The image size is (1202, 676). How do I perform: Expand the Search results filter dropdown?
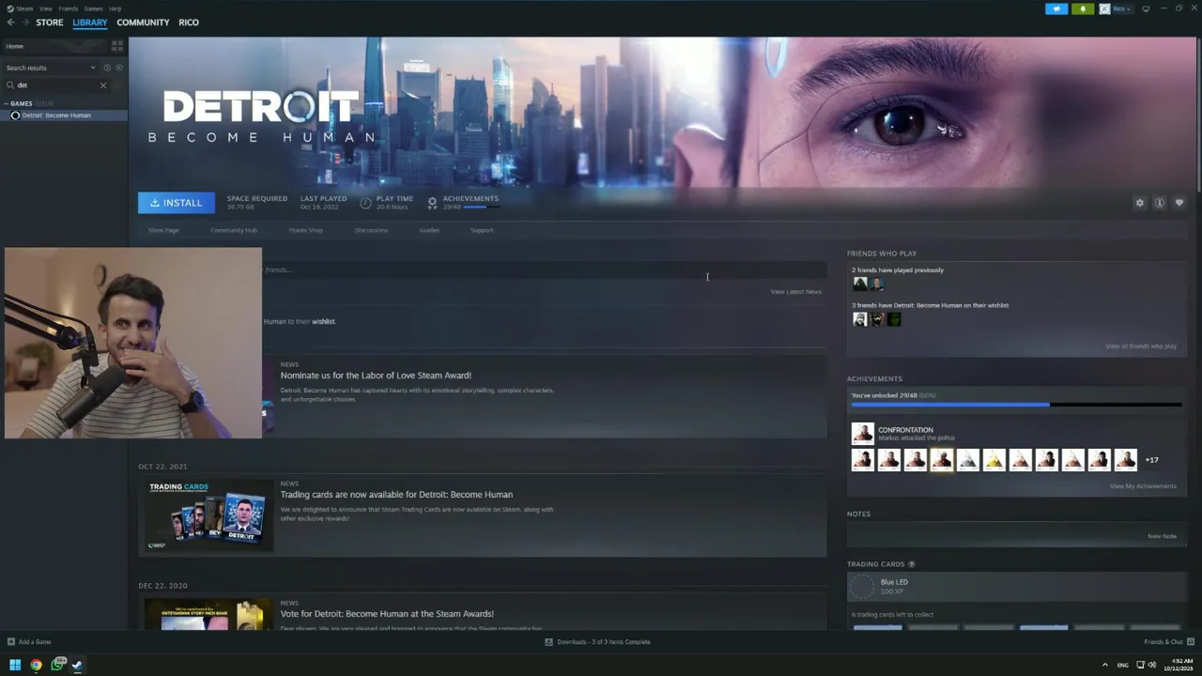click(51, 68)
